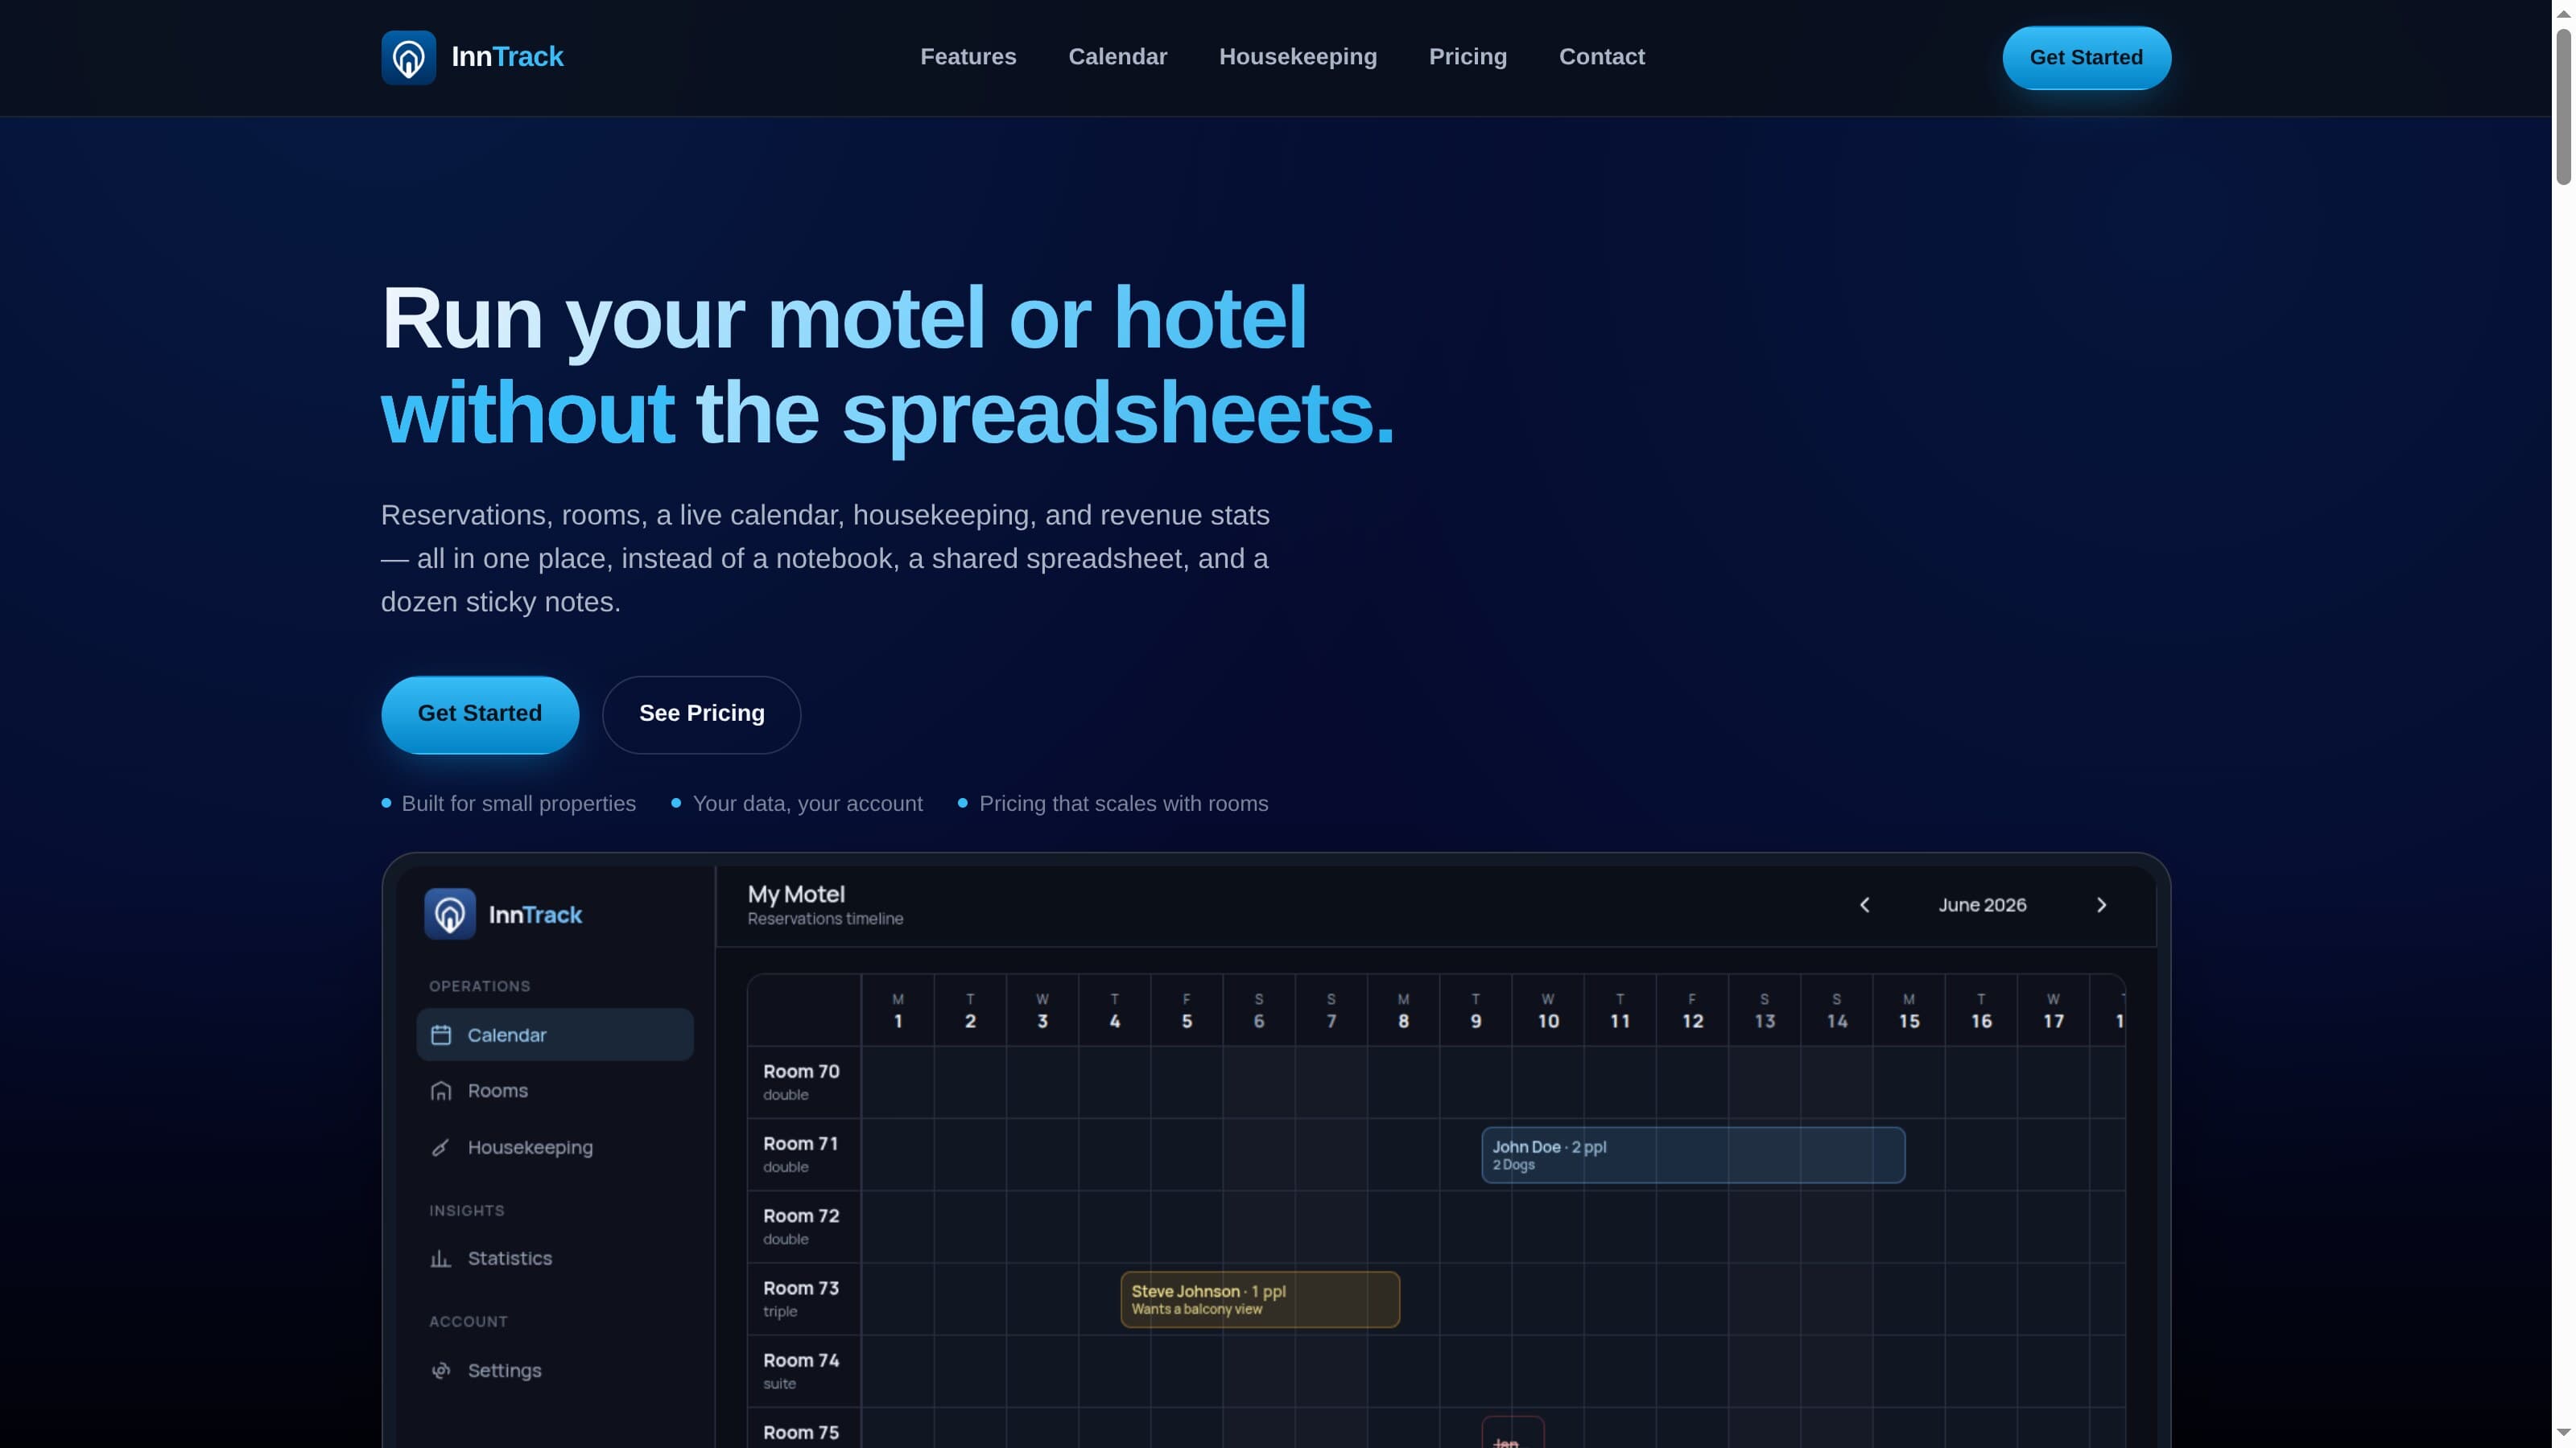2576x1448 pixels.
Task: Select the Rooms icon in sidebar
Action: tap(441, 1090)
